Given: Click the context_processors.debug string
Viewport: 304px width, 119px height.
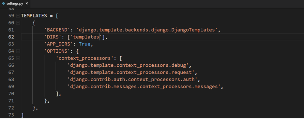Looking at the screenshot, I should (x=128, y=65).
